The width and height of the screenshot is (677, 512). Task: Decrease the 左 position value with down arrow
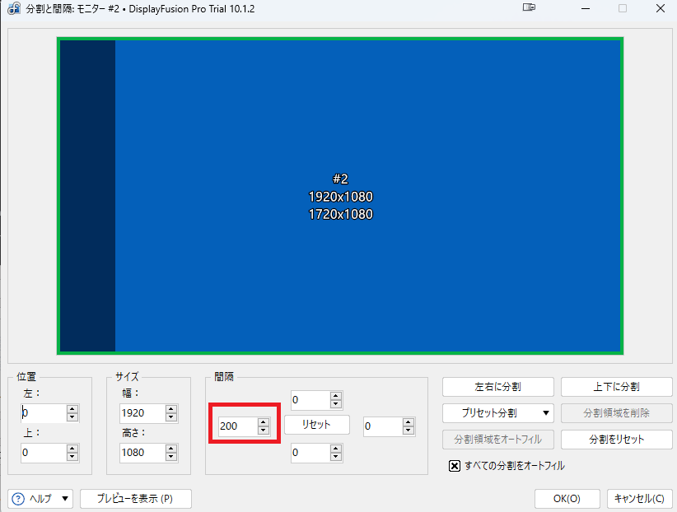pyautogui.click(x=72, y=417)
